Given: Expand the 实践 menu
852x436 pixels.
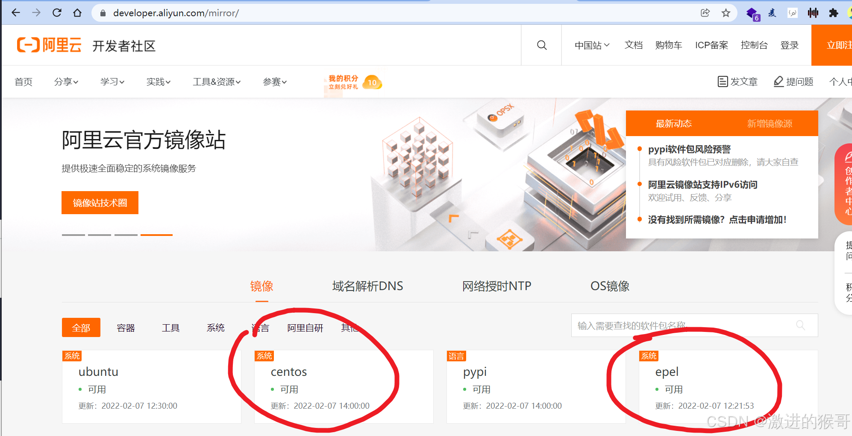Looking at the screenshot, I should click(159, 81).
